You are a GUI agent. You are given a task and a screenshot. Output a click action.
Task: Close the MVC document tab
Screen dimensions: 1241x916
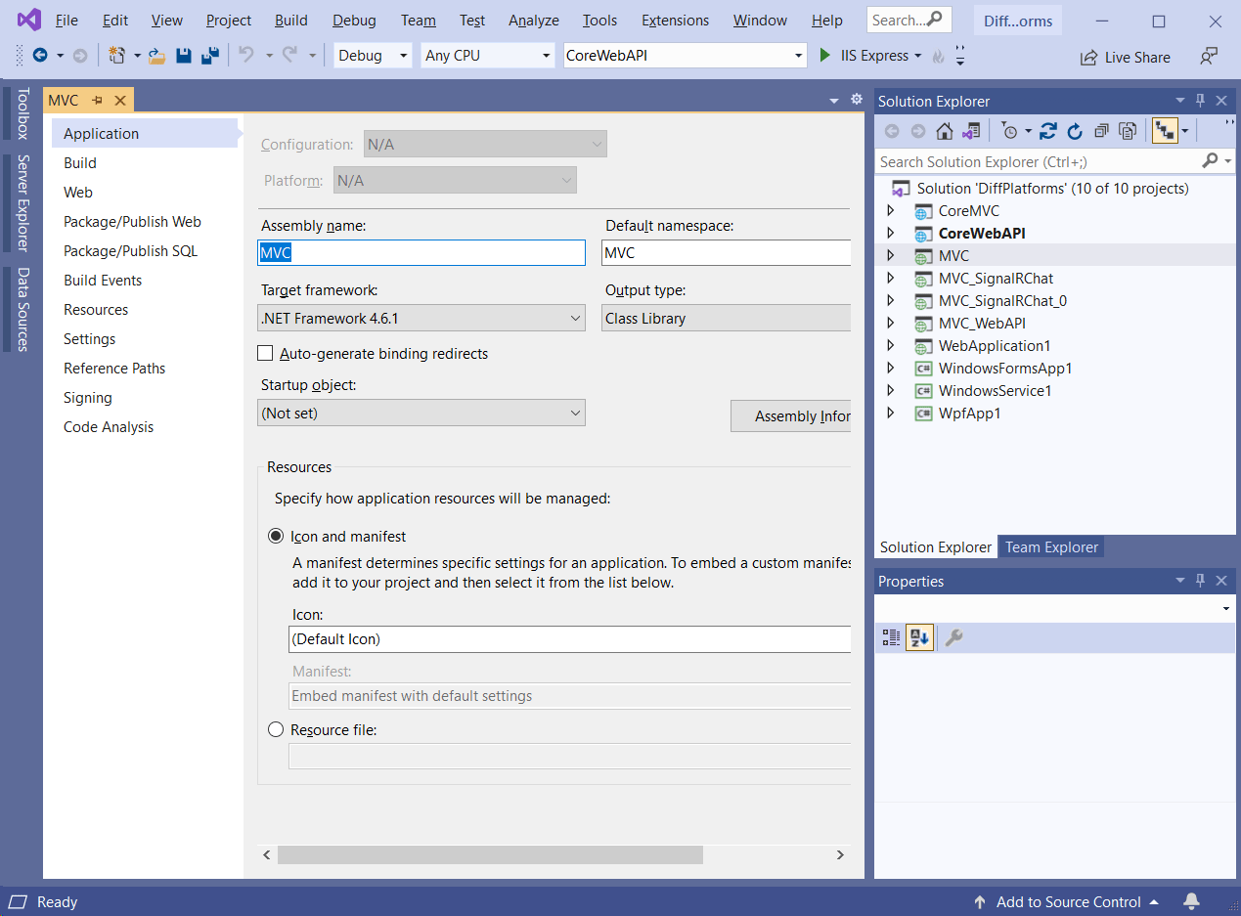tap(120, 101)
